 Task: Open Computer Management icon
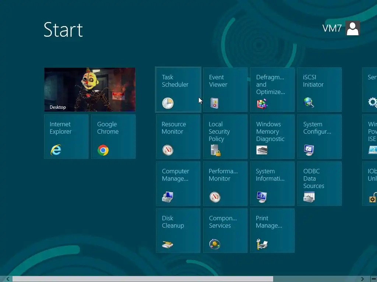(x=168, y=197)
